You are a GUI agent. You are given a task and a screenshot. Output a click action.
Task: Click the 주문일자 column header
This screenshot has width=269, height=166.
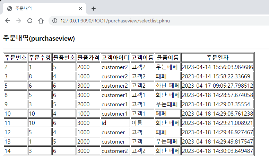217,58
